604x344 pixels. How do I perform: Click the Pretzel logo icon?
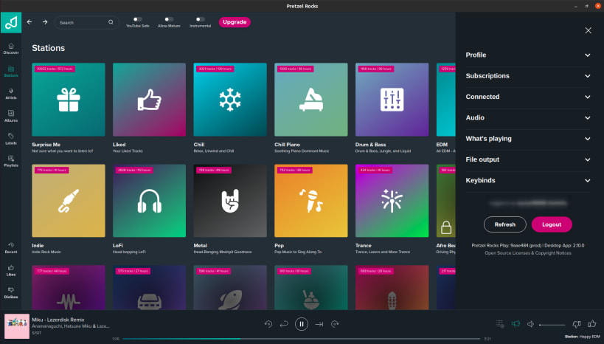(x=11, y=22)
